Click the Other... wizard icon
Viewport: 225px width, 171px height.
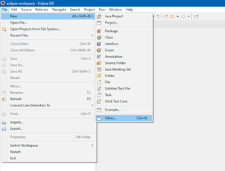tap(99, 118)
